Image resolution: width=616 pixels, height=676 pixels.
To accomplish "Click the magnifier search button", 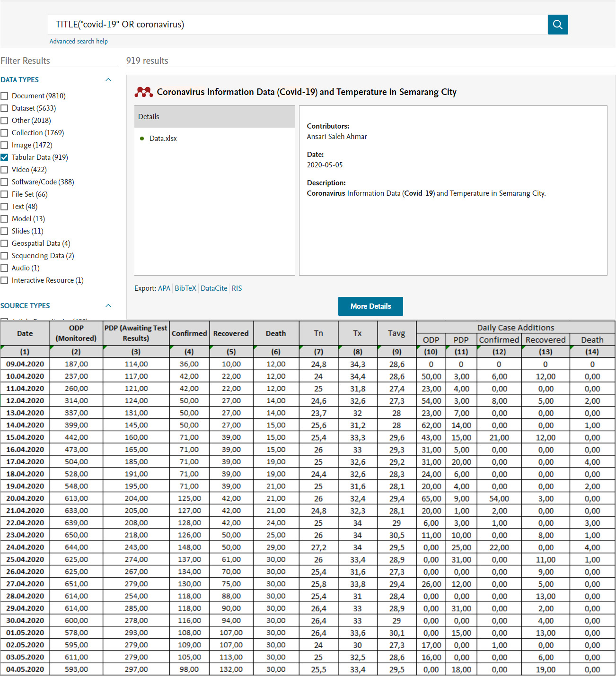I will (558, 25).
